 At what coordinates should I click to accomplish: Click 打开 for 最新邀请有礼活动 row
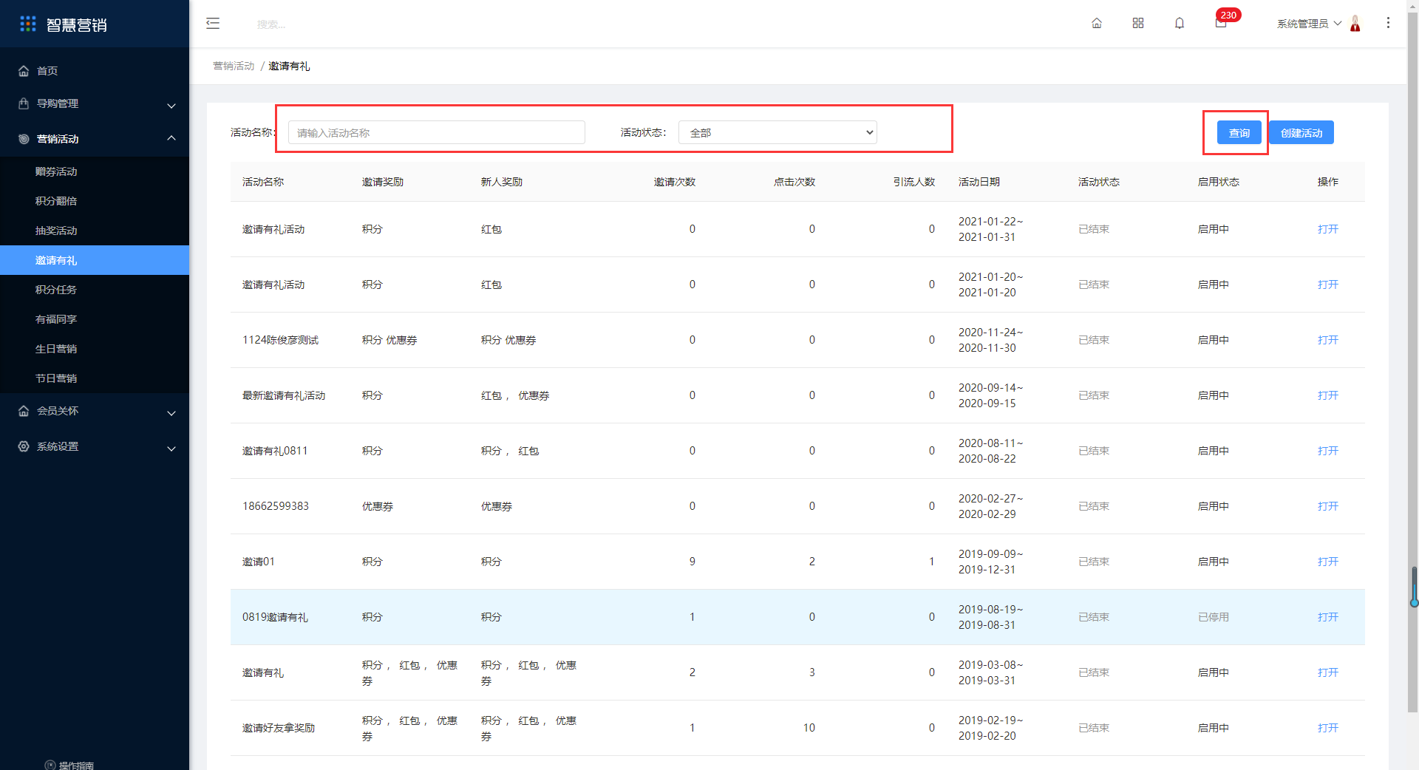tap(1327, 395)
